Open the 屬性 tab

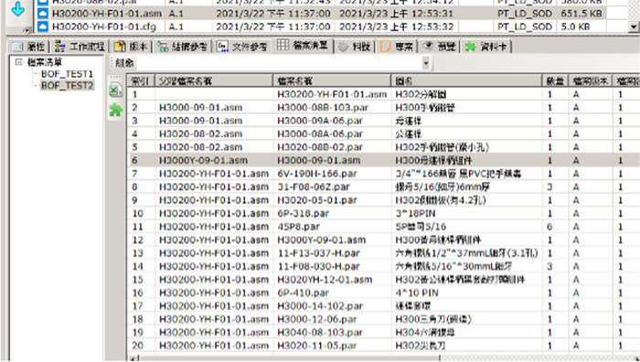(x=28, y=47)
